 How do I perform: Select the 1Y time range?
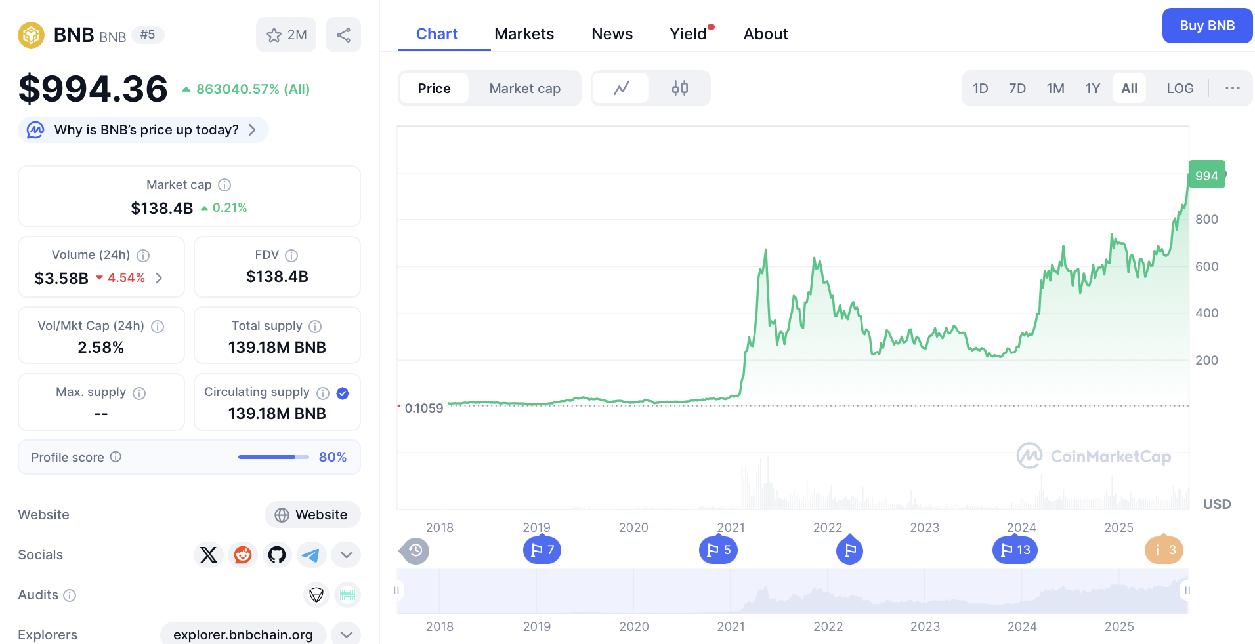pyautogui.click(x=1092, y=89)
